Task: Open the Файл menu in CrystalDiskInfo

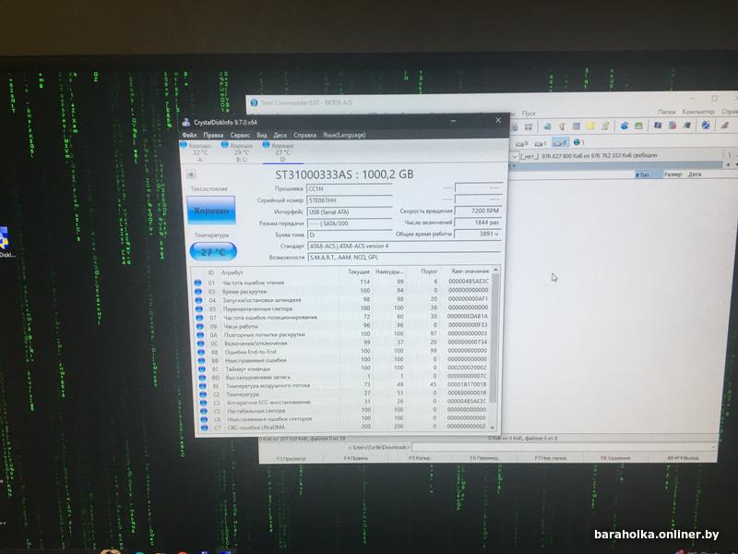Action: click(189, 135)
